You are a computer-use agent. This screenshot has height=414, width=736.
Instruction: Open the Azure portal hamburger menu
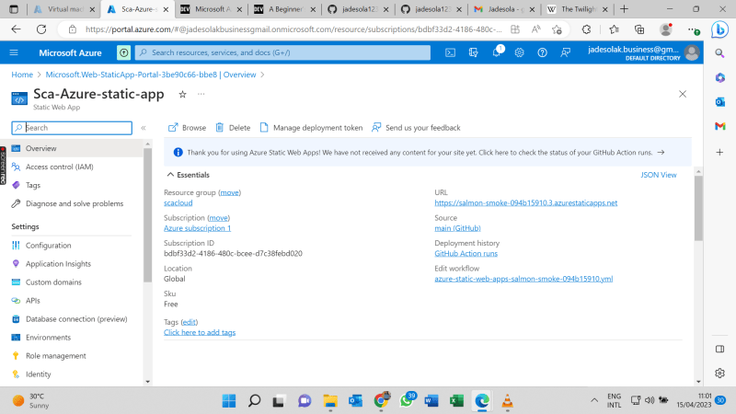14,52
